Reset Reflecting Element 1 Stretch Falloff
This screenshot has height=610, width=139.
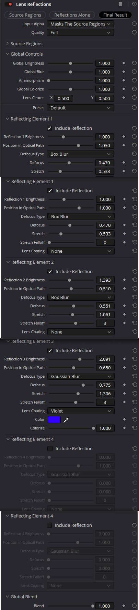[x=135, y=242]
